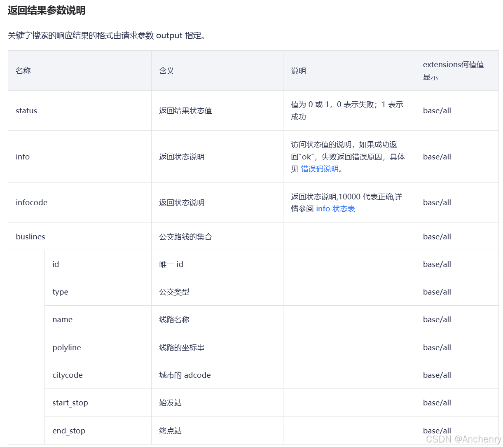Click the 关键字搜索的响应结果 intro sentence
This screenshot has width=503, height=447.
click(x=107, y=35)
